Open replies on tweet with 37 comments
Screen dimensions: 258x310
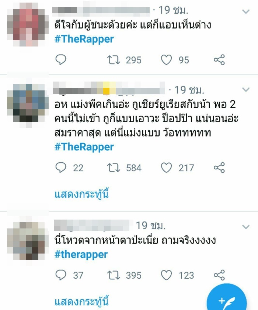click(60, 275)
